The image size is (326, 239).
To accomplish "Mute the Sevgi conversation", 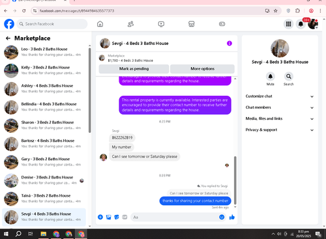I will tap(271, 76).
